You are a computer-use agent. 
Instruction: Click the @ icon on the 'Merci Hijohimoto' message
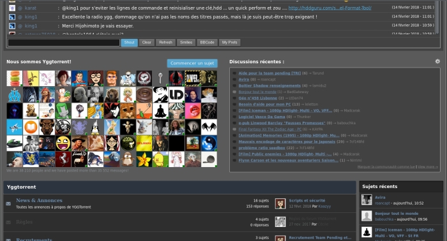click(20, 26)
